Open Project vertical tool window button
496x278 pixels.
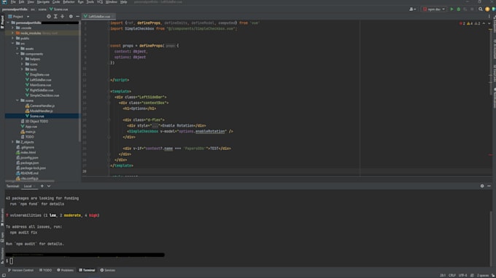(2, 22)
